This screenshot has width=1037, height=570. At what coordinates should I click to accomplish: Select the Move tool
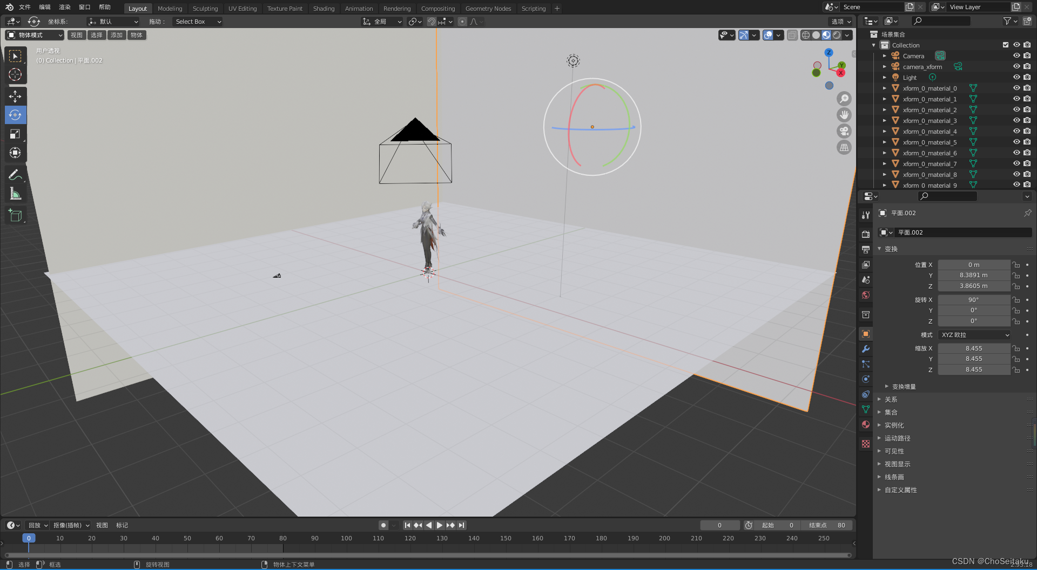(15, 97)
